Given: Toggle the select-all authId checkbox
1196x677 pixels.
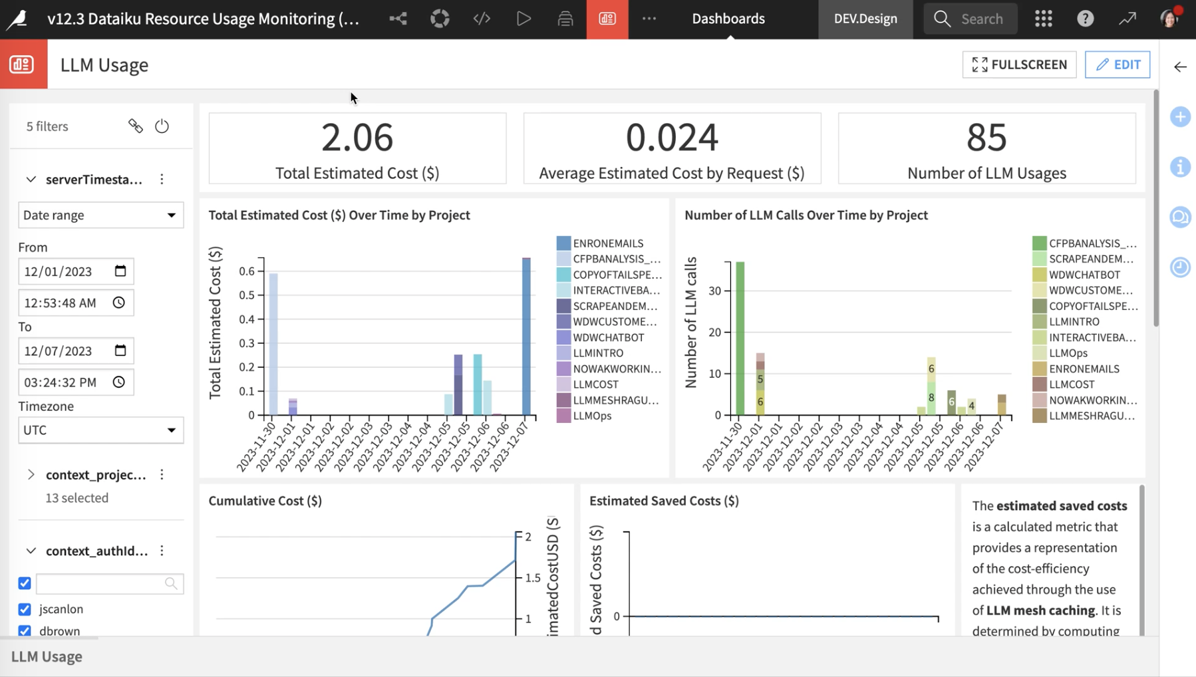Looking at the screenshot, I should 25,583.
